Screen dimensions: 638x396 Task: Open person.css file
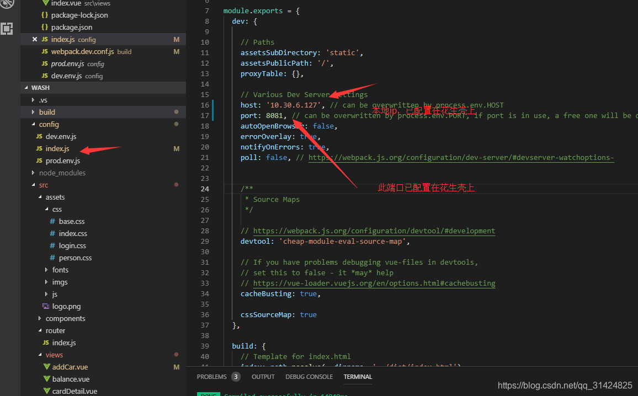75,258
